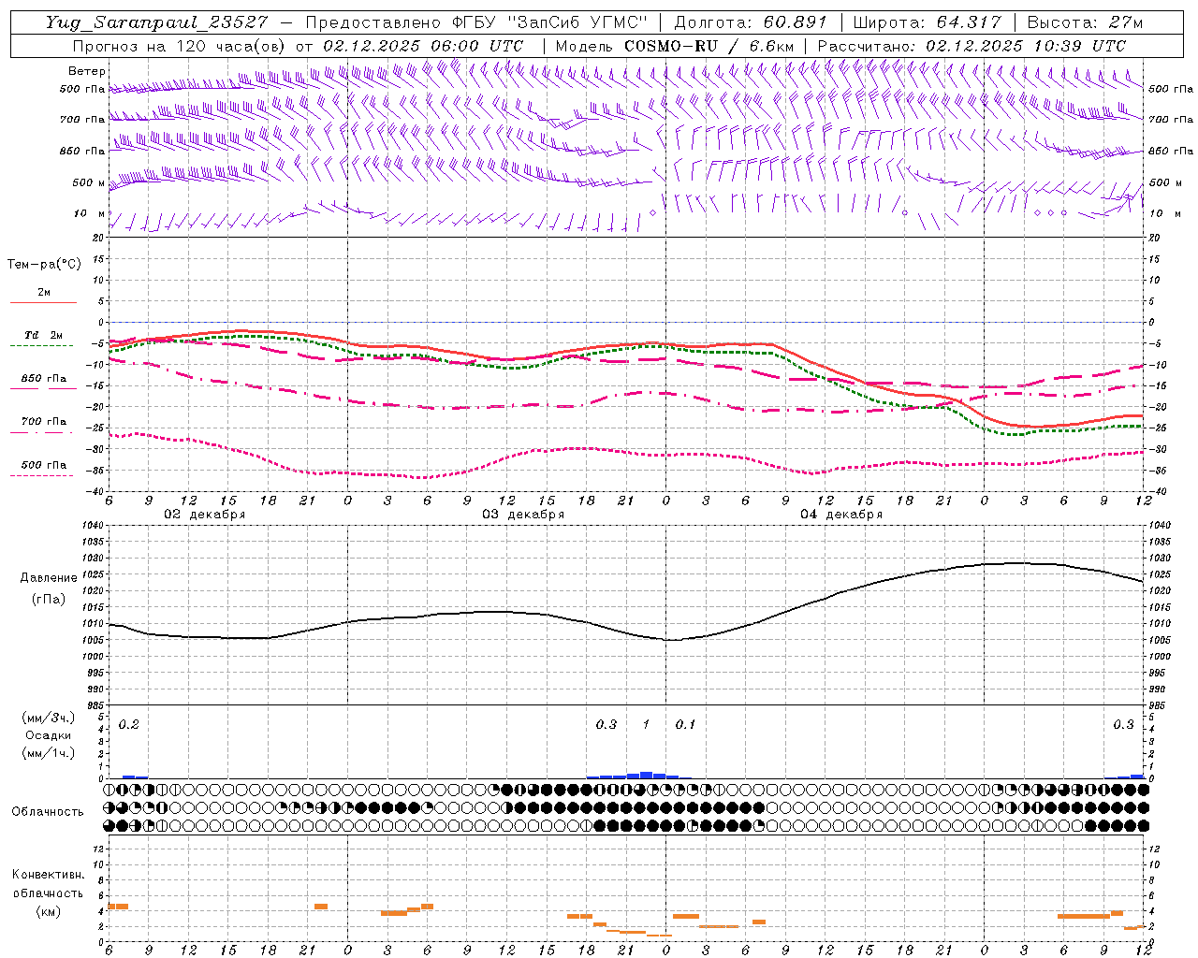Viewport: 1198px width, 958px height.
Task: Click the 'Давление' pressure panel label
Action: click(x=49, y=578)
